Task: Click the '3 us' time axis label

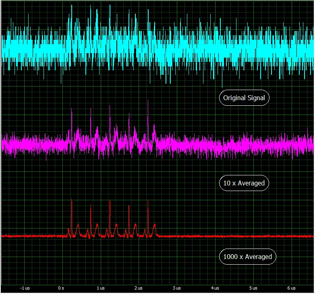Action: tap(176, 288)
